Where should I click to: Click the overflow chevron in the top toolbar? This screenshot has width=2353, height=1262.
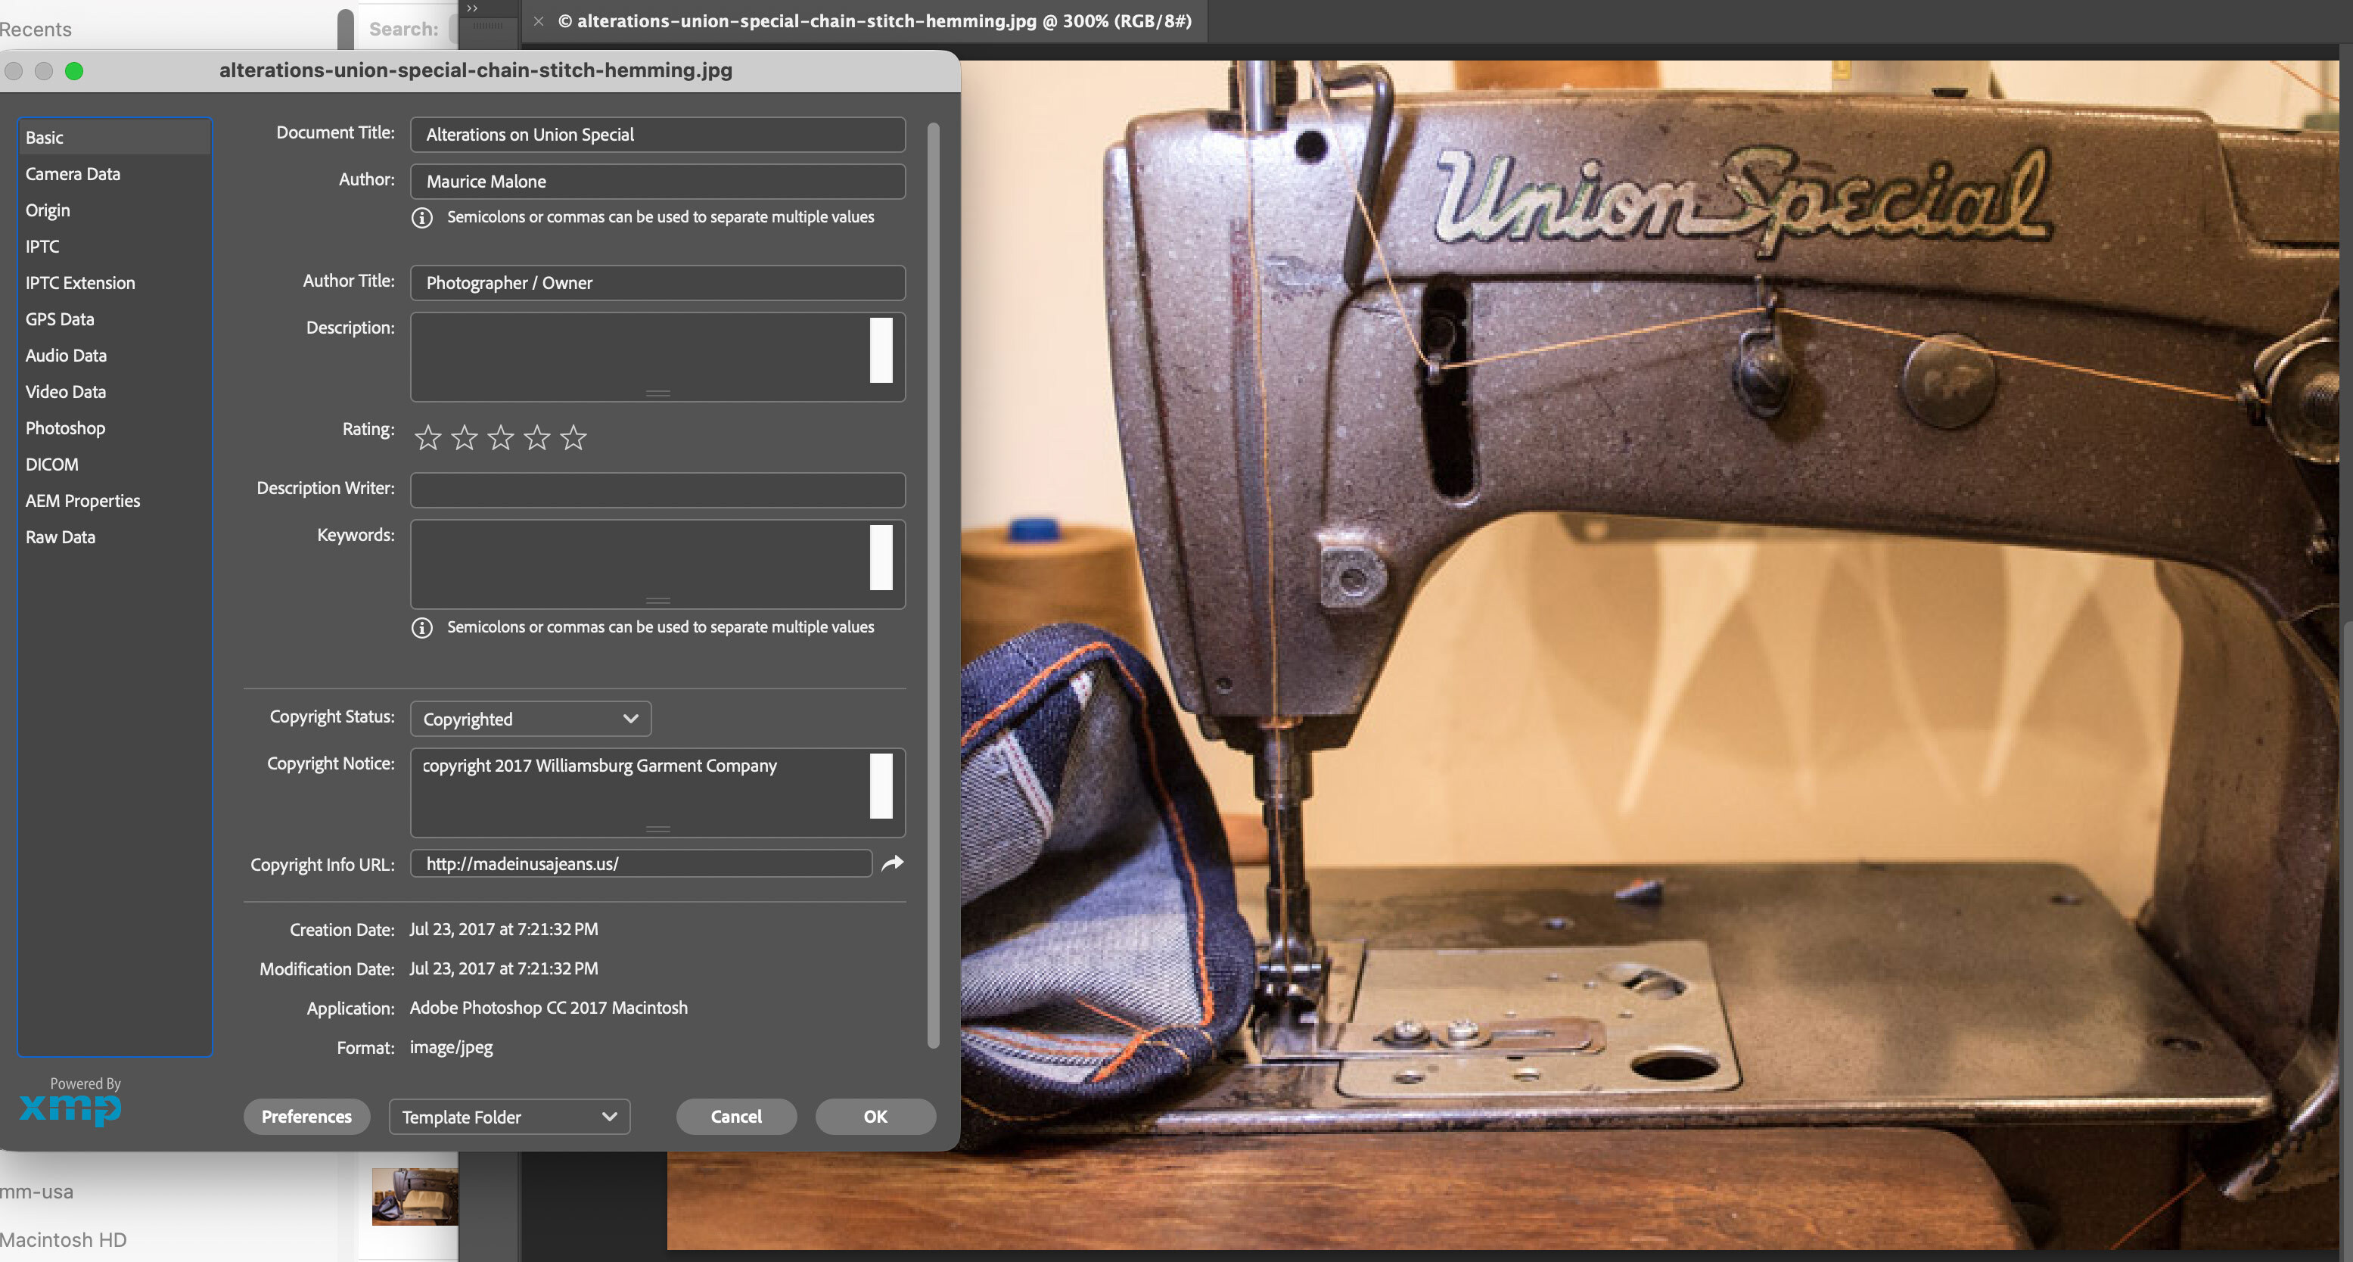tap(472, 8)
